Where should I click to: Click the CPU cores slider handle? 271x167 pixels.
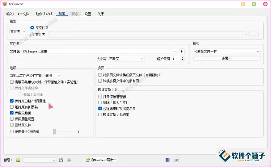coord(55,131)
